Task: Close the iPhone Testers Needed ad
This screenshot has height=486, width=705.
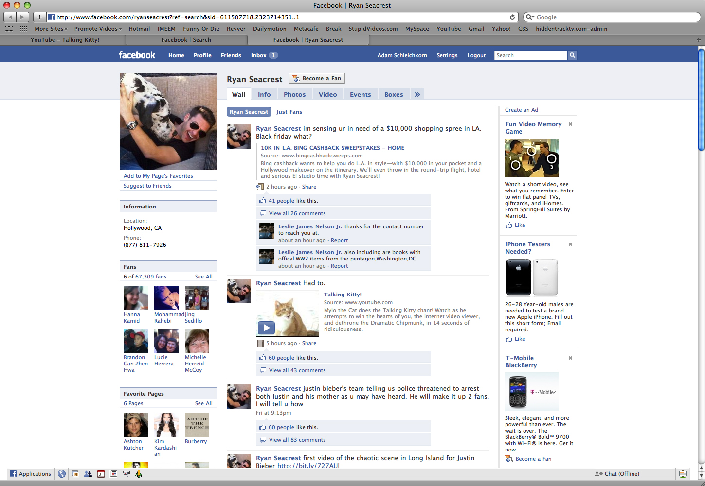Action: click(x=570, y=244)
